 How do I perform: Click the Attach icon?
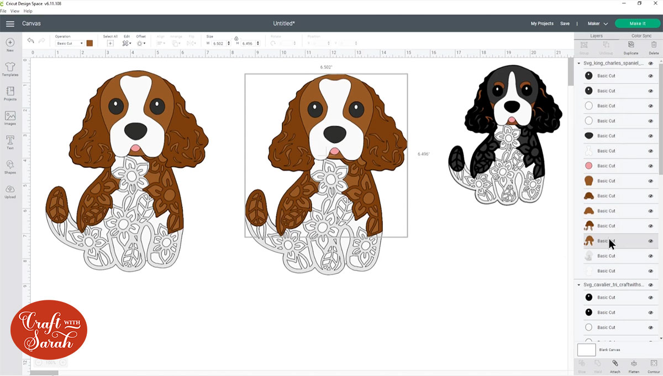[615, 365]
